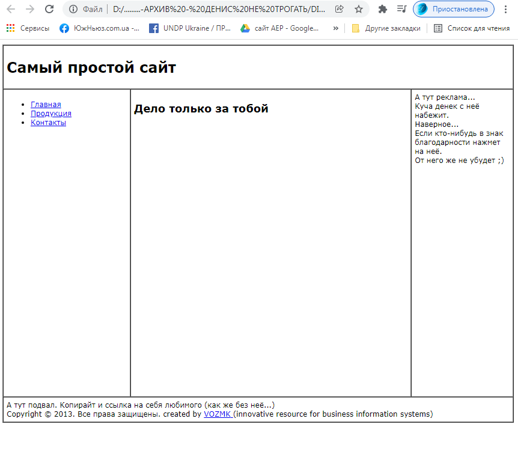Open the Сервисы apps bookmark
The width and height of the screenshot is (518, 469).
(28, 28)
